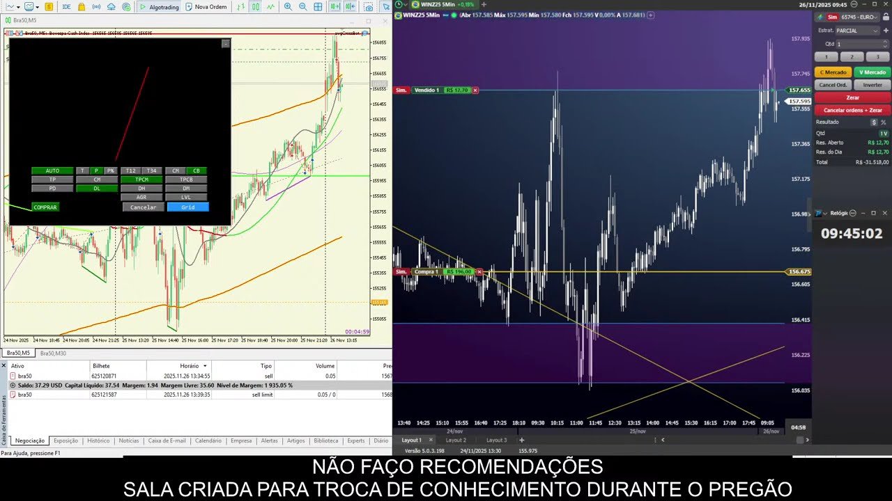The image size is (892, 501).
Task: Click the blue Grid button
Action: pyautogui.click(x=188, y=207)
